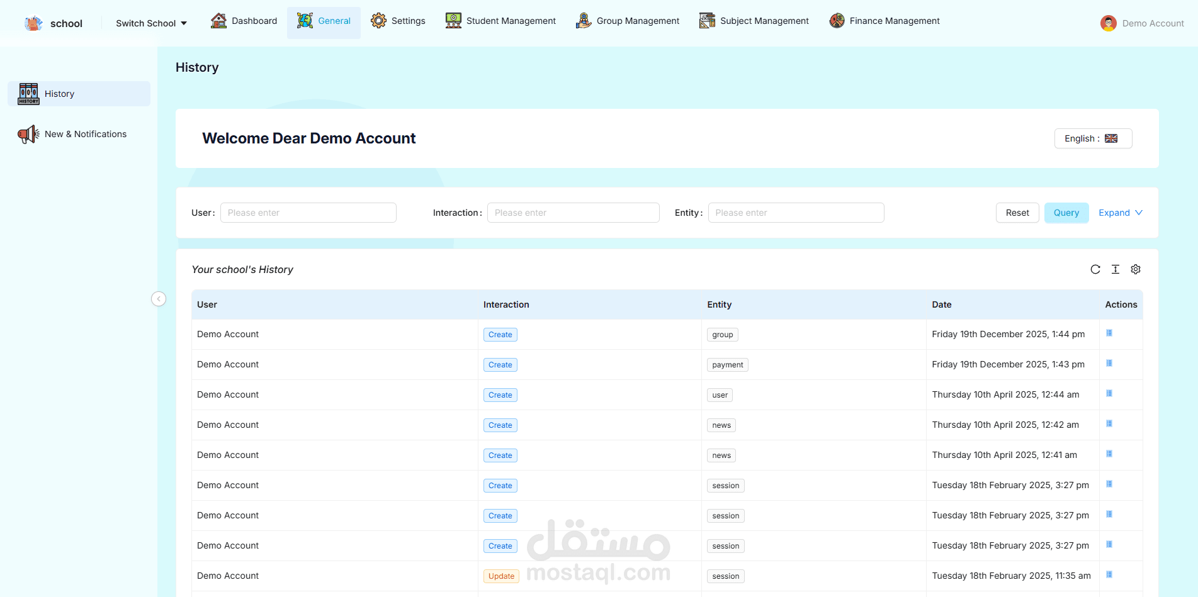Open Group Management menu
Screen dimensions: 1198x597
coord(628,21)
